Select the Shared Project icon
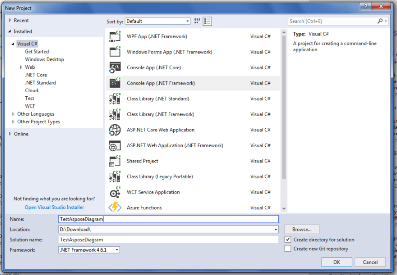This screenshot has width=397, height=275. coord(115,161)
